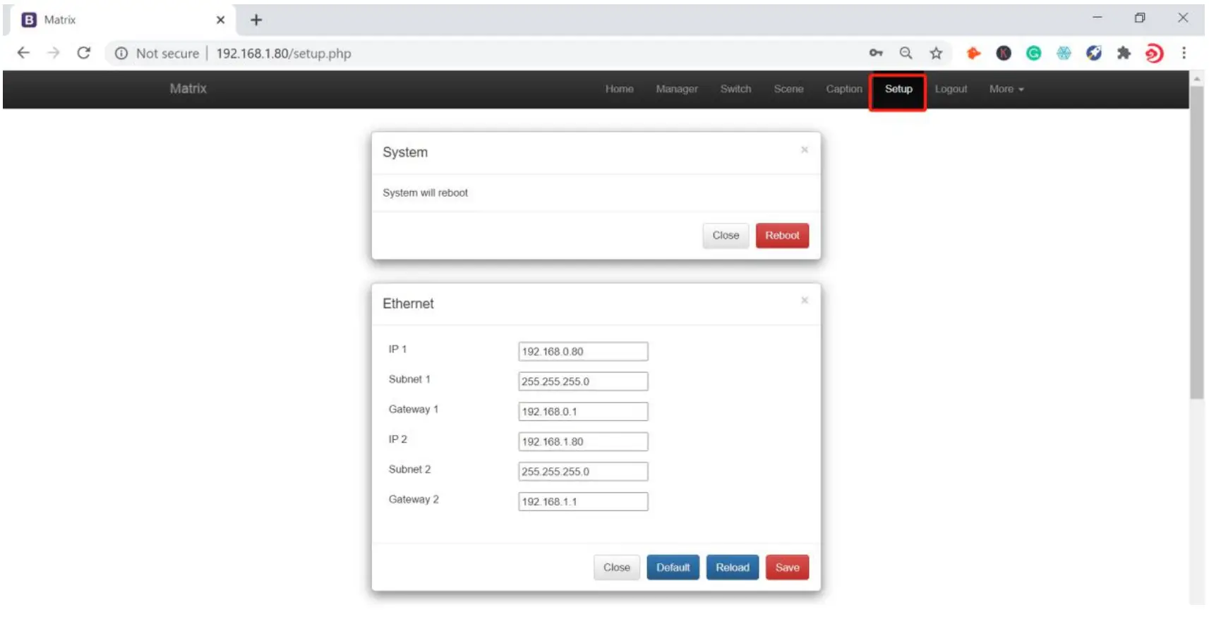Select the Gateway 2 input field

coord(583,501)
